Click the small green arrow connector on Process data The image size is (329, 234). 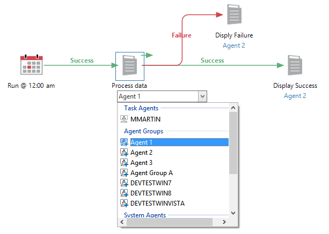click(x=149, y=55)
